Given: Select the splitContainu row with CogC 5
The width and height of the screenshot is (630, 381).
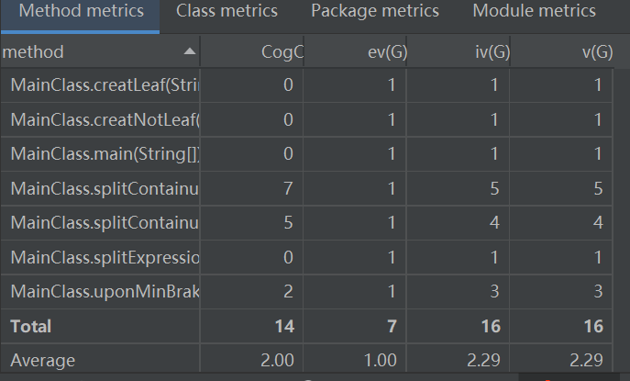Looking at the screenshot, I should point(306,222).
